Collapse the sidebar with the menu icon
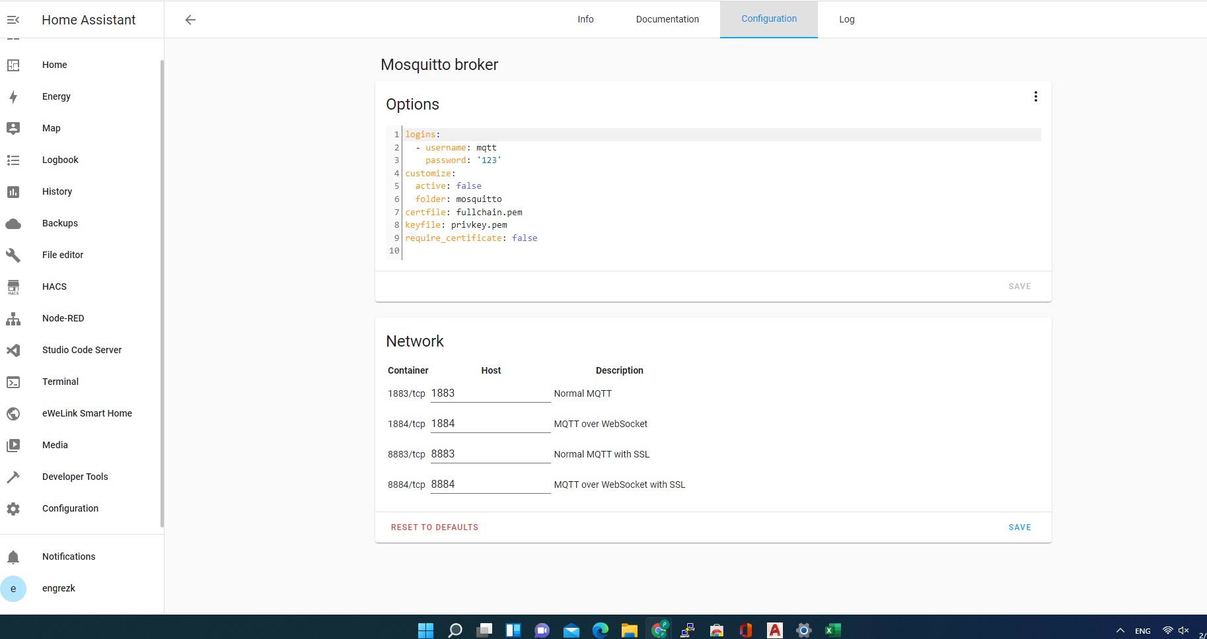The height and width of the screenshot is (639, 1207). 13,20
